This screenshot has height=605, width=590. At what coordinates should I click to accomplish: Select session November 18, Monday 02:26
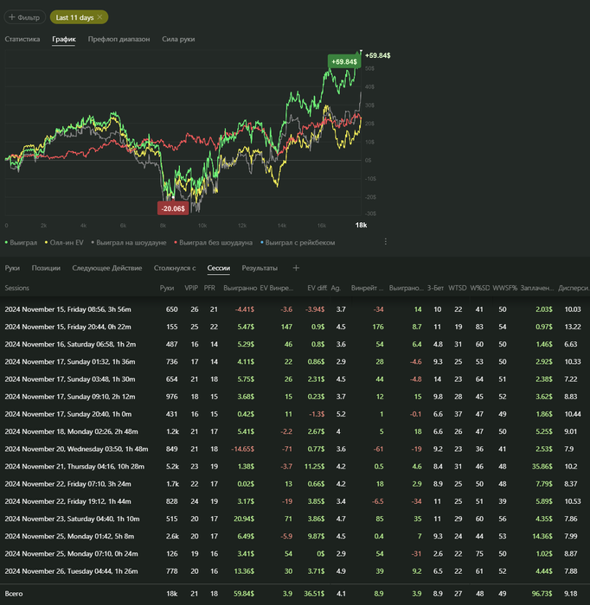(295, 431)
